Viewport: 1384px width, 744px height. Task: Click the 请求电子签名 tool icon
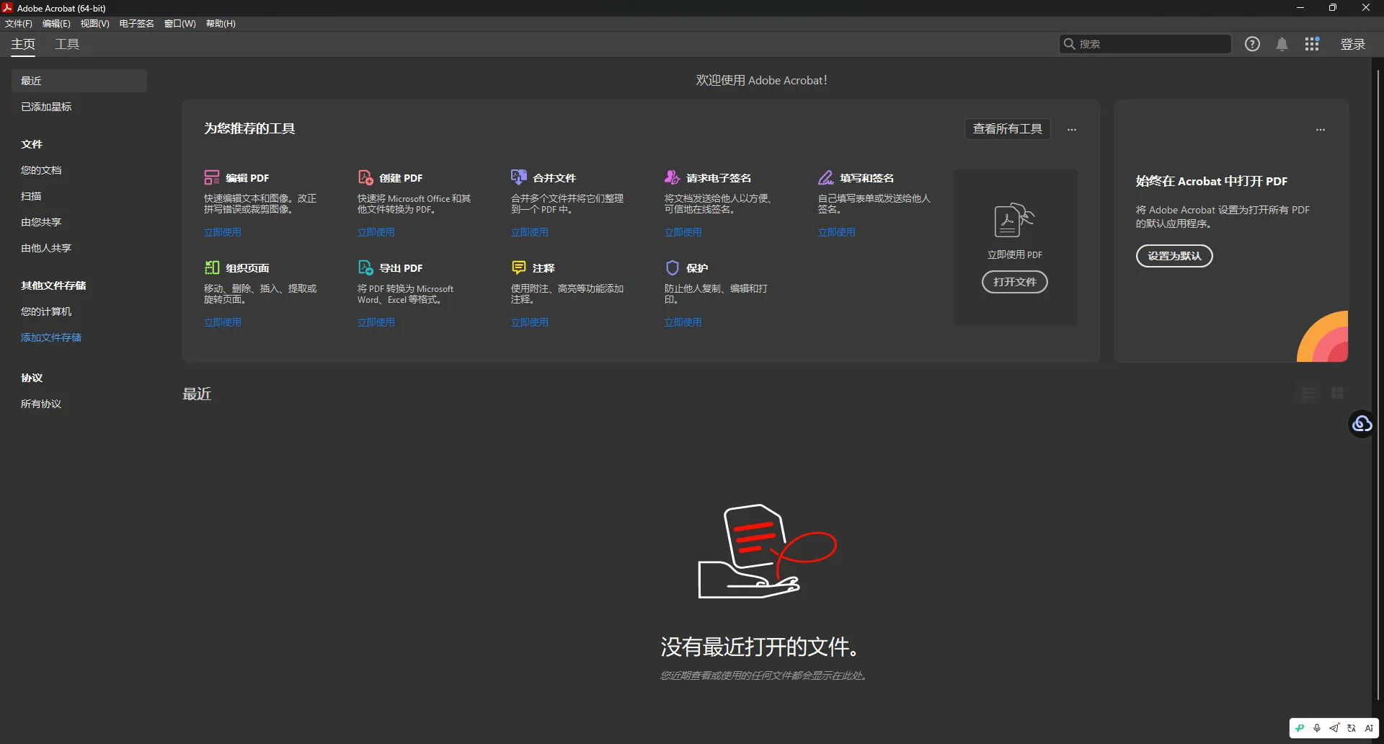(673, 177)
